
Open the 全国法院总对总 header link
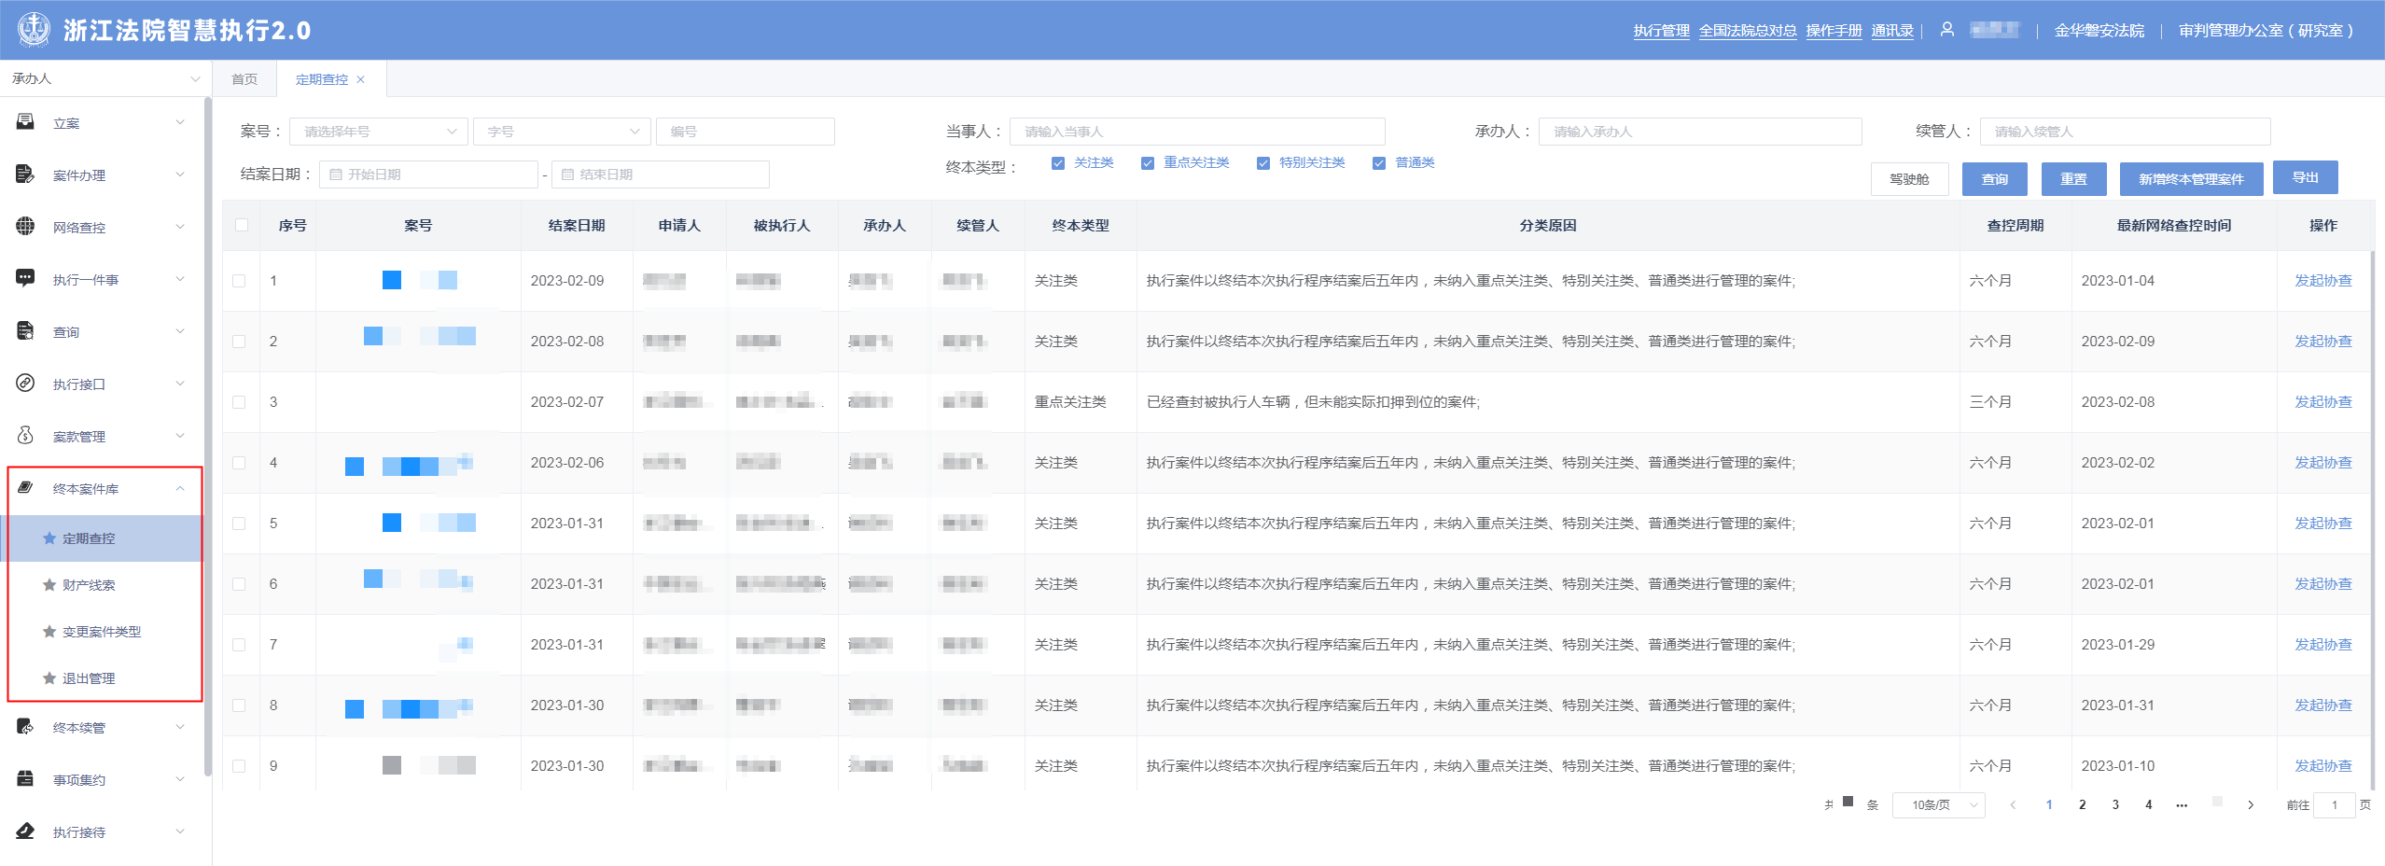click(x=1748, y=31)
